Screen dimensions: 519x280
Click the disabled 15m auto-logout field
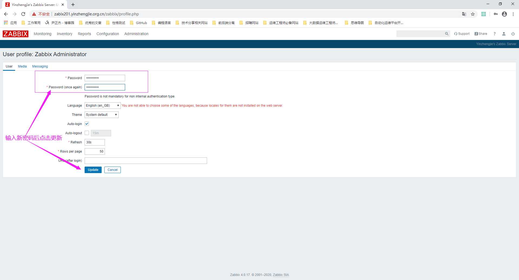[101, 133]
